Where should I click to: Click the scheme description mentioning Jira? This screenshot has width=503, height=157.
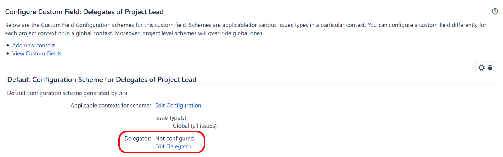(67, 93)
